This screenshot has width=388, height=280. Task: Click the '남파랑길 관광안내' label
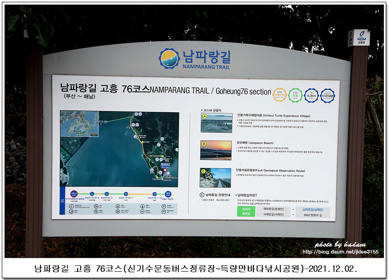[218, 195]
